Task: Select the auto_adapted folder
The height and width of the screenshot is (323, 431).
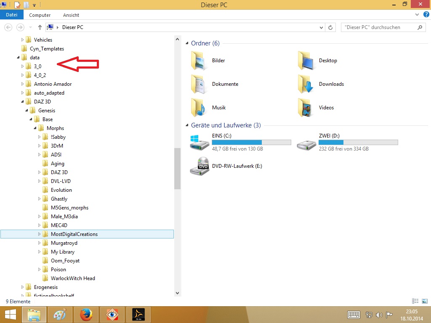Action: tap(49, 93)
